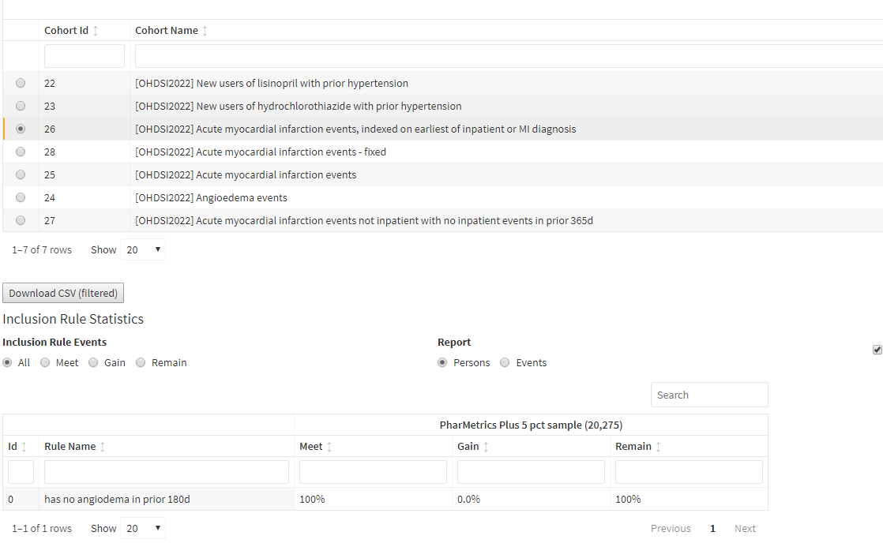Screen dimensions: 883x547
Task: Switch report to Events
Action: tap(505, 362)
